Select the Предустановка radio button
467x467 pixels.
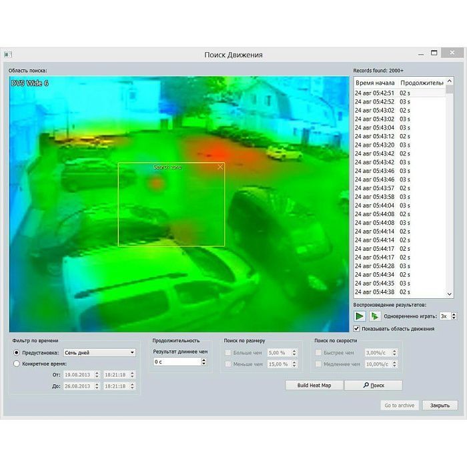(17, 352)
